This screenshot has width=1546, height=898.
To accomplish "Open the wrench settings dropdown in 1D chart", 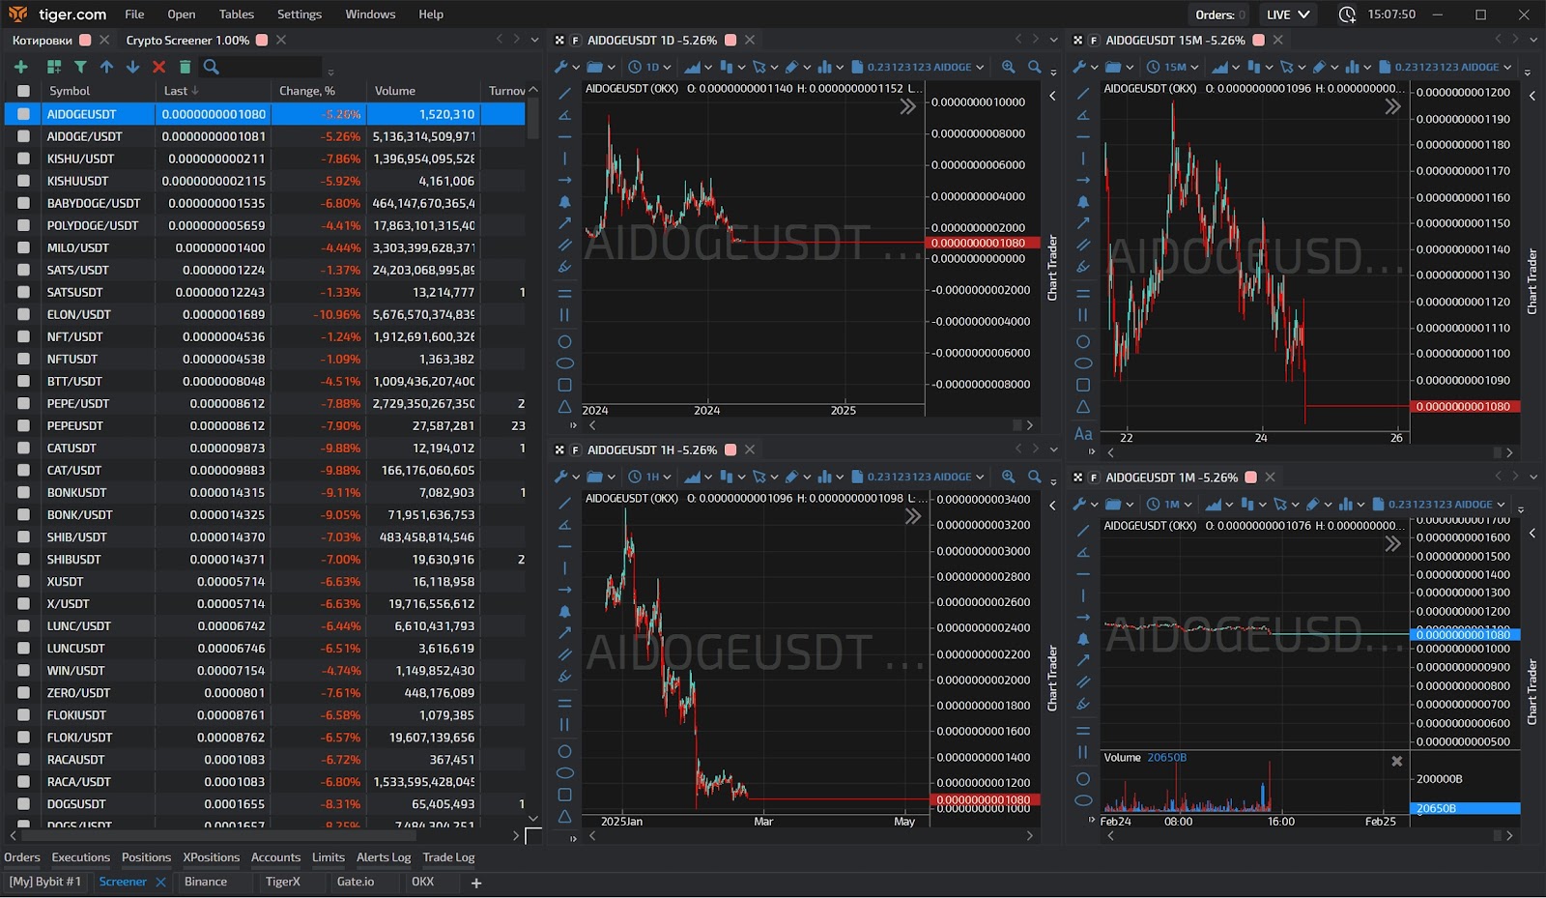I will (566, 67).
